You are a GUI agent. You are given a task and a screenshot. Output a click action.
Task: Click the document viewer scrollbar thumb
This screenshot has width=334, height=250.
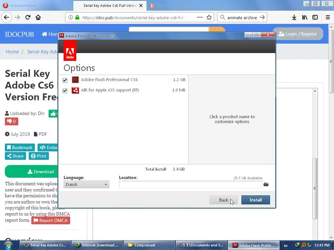click(315, 188)
